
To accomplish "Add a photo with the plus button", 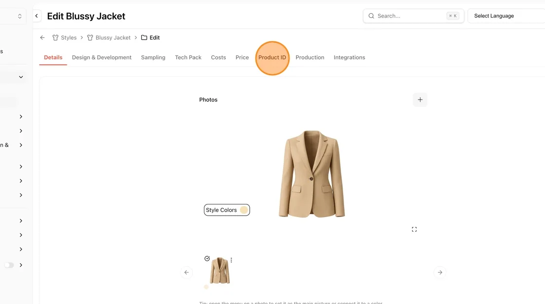I will tap(420, 100).
